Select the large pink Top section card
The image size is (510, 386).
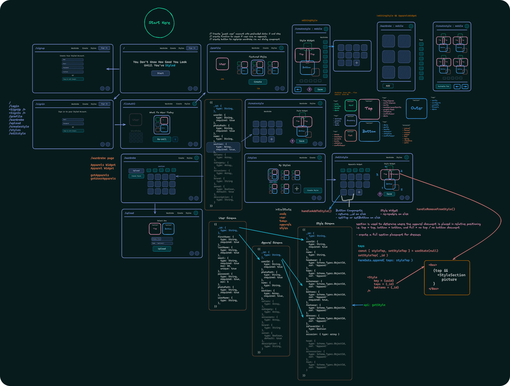coord(369,109)
